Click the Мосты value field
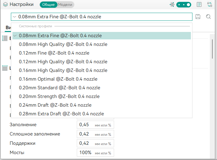The image size is (217, 160). (95, 153)
